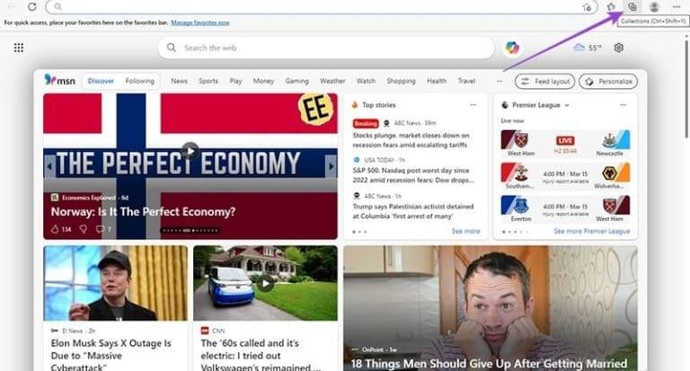This screenshot has width=690, height=371.
Task: Open the weather widget showing 55°
Action: click(x=588, y=48)
